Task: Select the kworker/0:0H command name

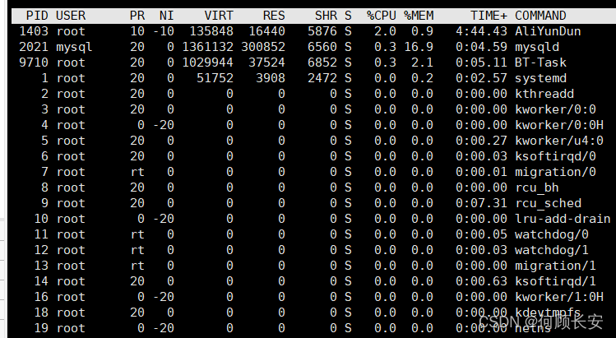Action: coord(559,125)
